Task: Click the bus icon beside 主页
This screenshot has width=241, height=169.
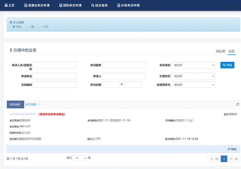Action: click(5, 6)
